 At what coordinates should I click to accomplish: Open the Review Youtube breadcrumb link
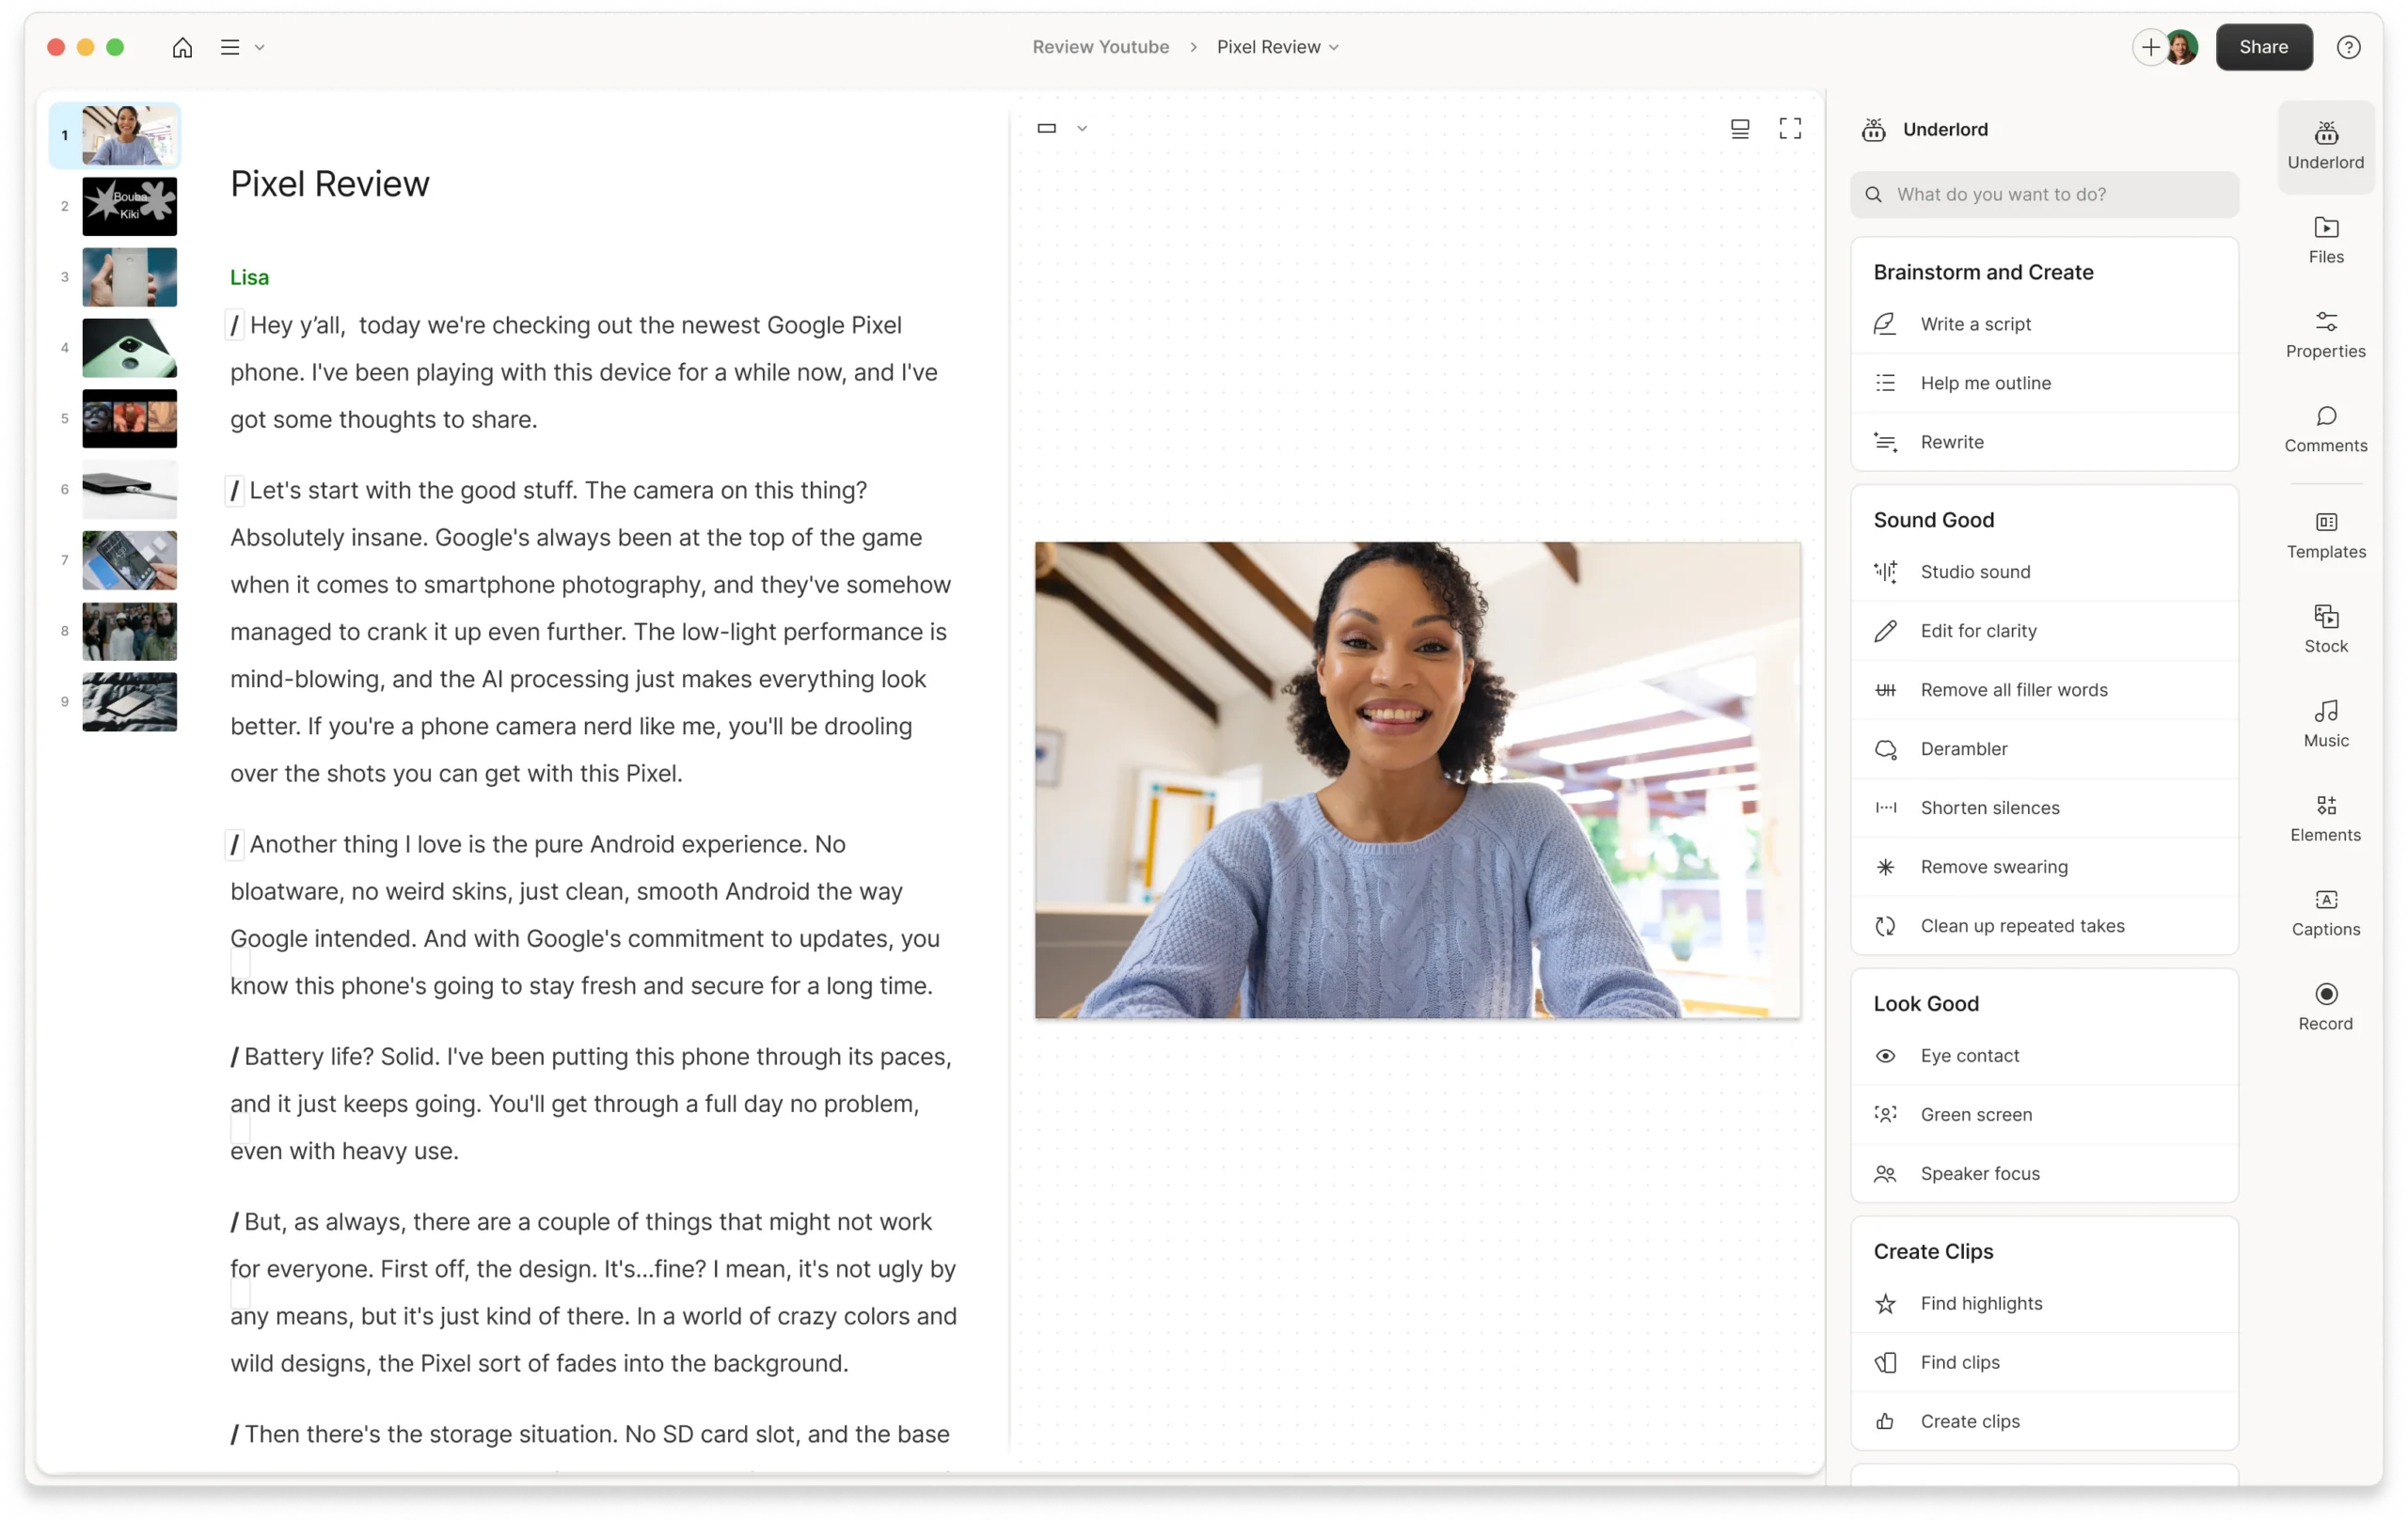(1100, 47)
